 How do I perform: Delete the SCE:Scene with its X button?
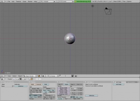73,1
